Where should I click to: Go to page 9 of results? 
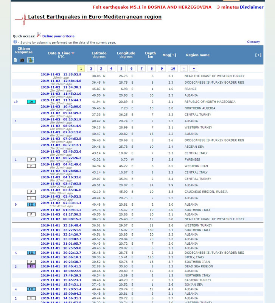click(x=162, y=69)
